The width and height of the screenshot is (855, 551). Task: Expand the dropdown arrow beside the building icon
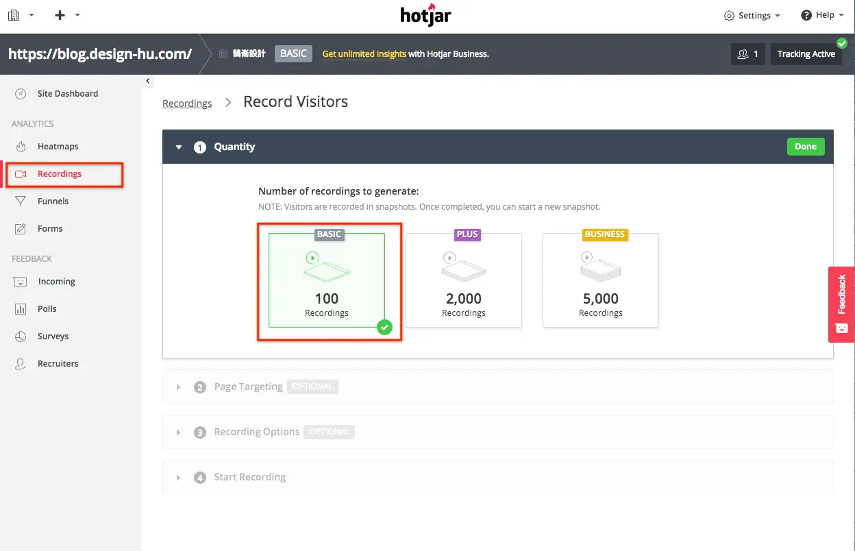32,15
